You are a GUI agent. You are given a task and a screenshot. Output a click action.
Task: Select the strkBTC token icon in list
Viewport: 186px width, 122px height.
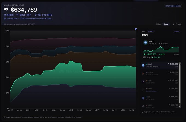[143, 73]
